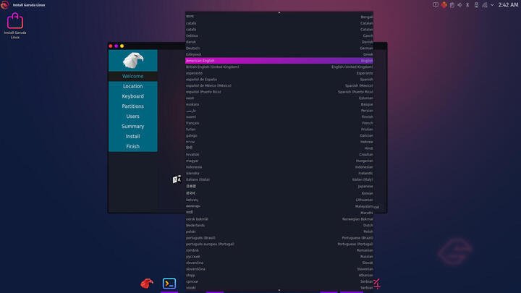521x293 pixels.
Task: Expand the hidden system tray chevron
Action: [492, 5]
